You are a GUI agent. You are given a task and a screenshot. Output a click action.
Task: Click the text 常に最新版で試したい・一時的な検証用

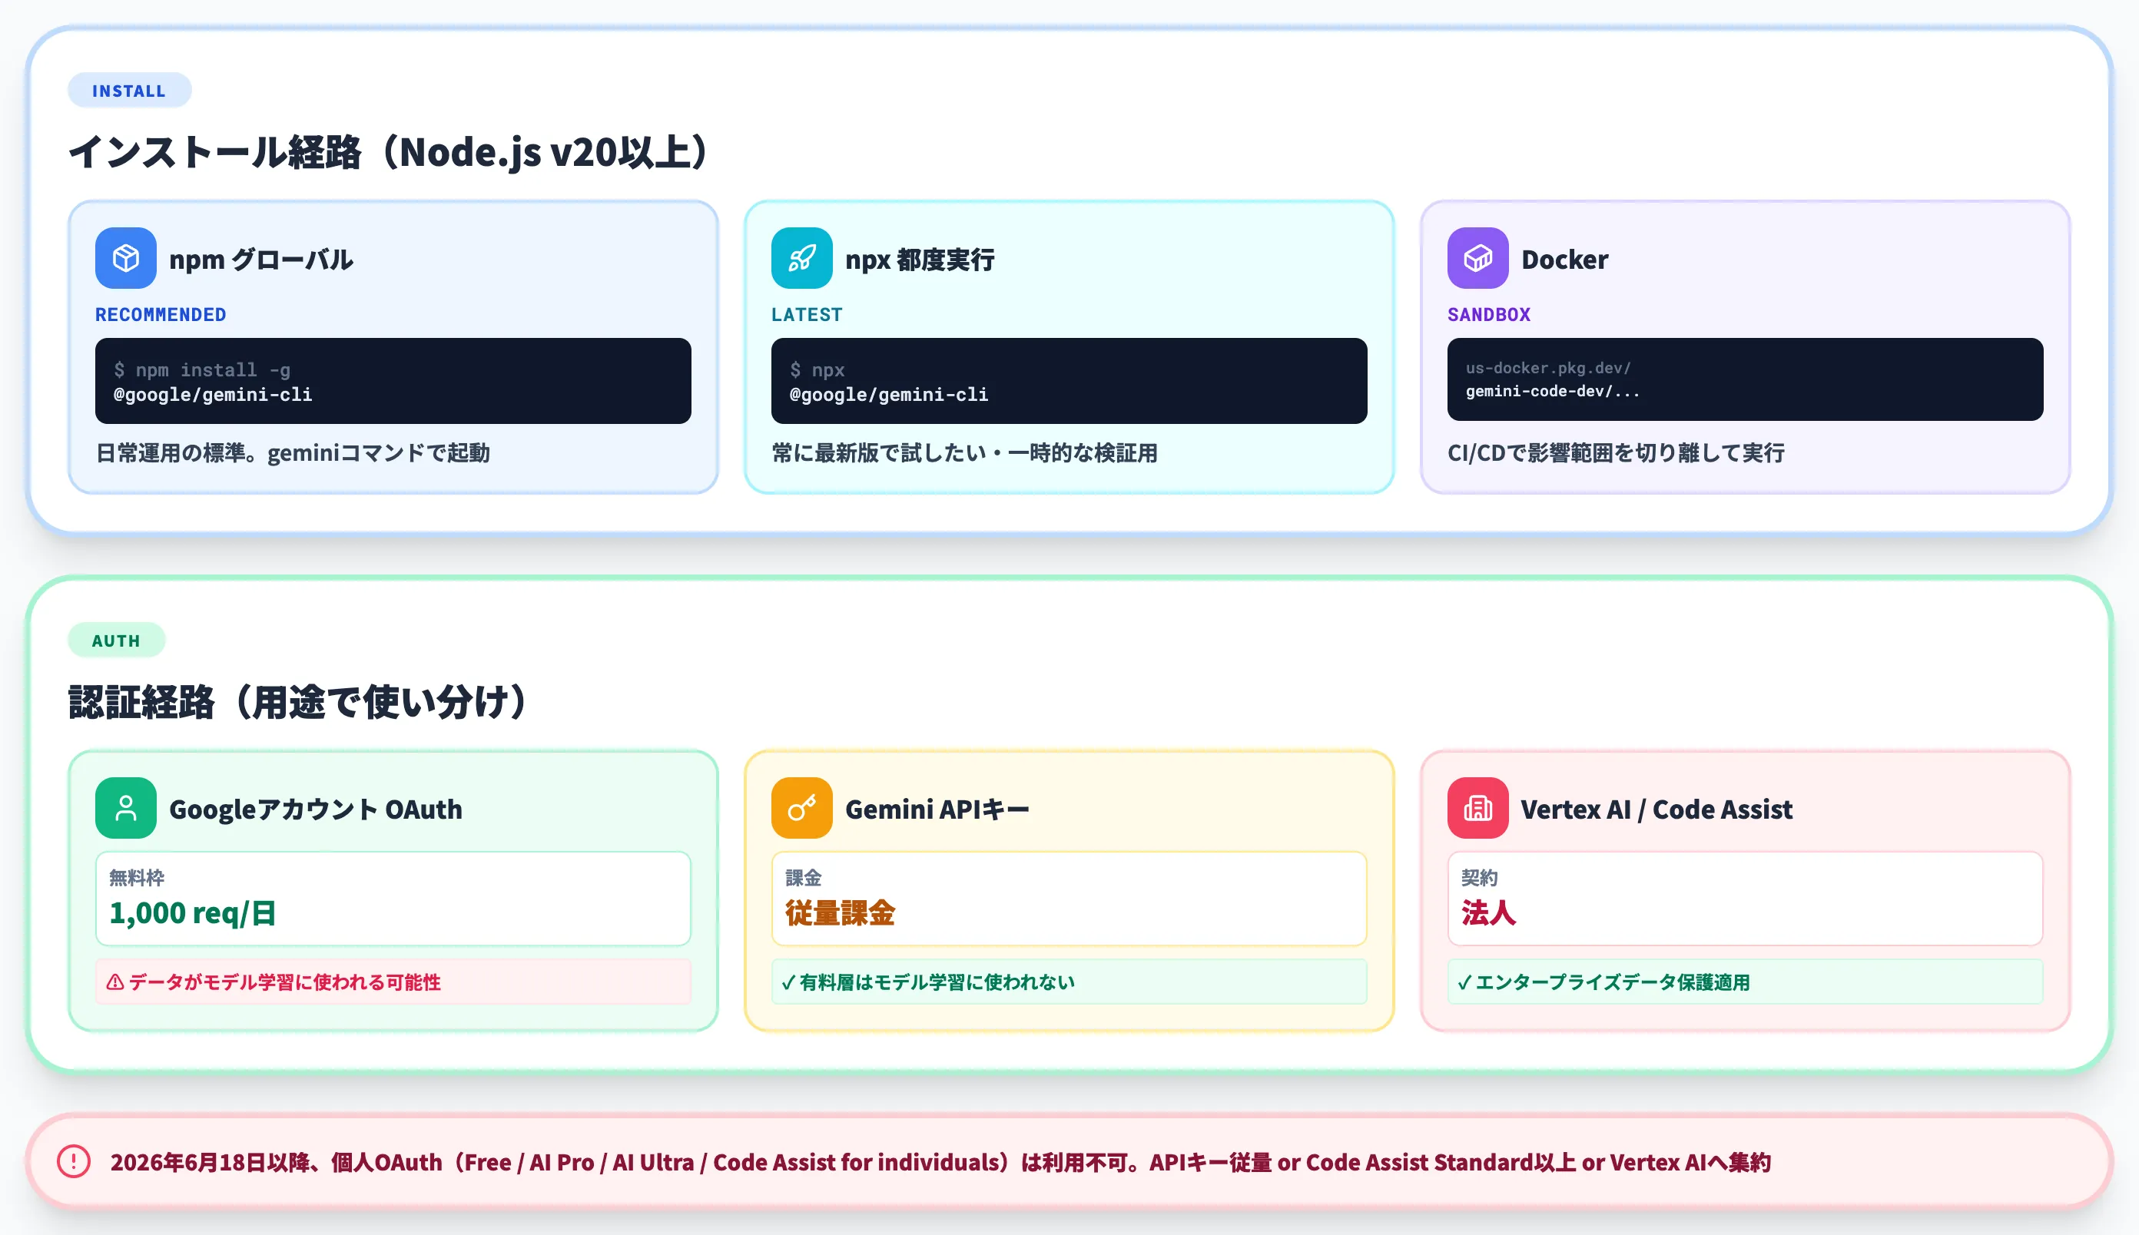[x=965, y=453]
